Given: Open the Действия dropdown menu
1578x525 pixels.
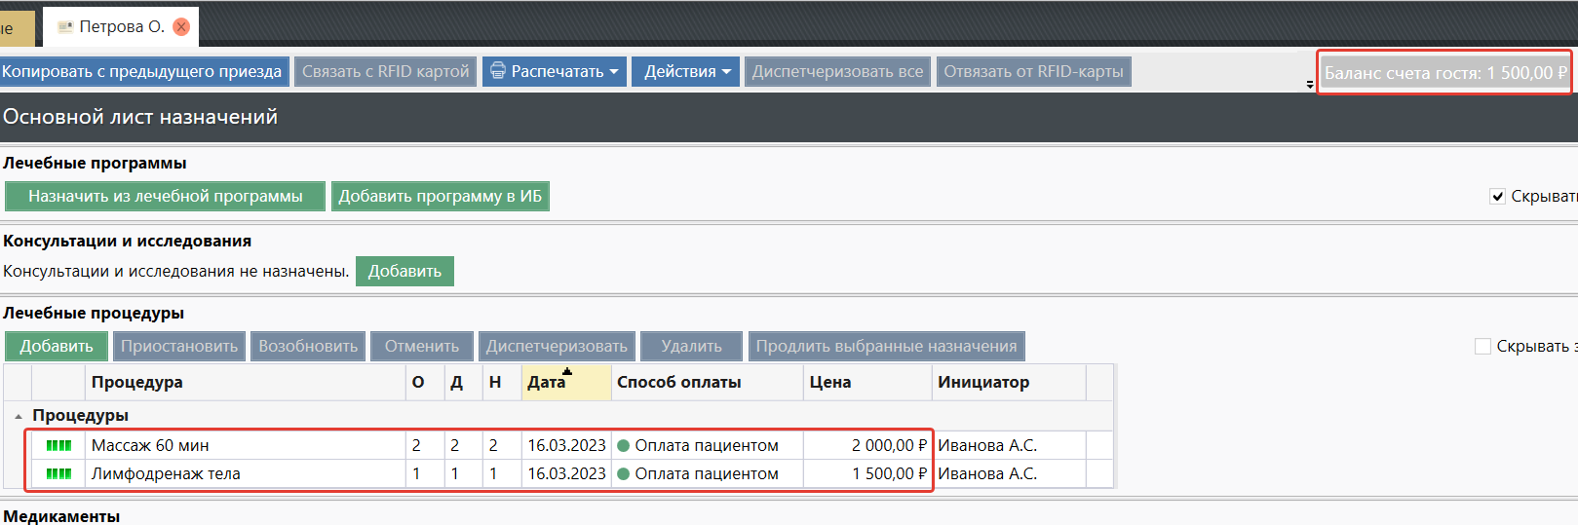Looking at the screenshot, I should pos(685,71).
